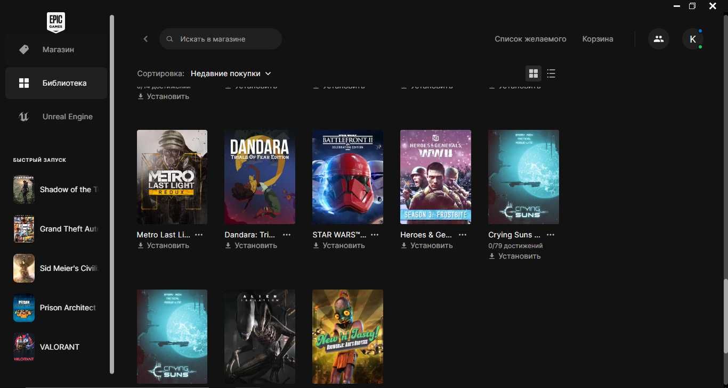
Task: Install Crying Suns with 0/79 achievements
Action: [x=515, y=256]
